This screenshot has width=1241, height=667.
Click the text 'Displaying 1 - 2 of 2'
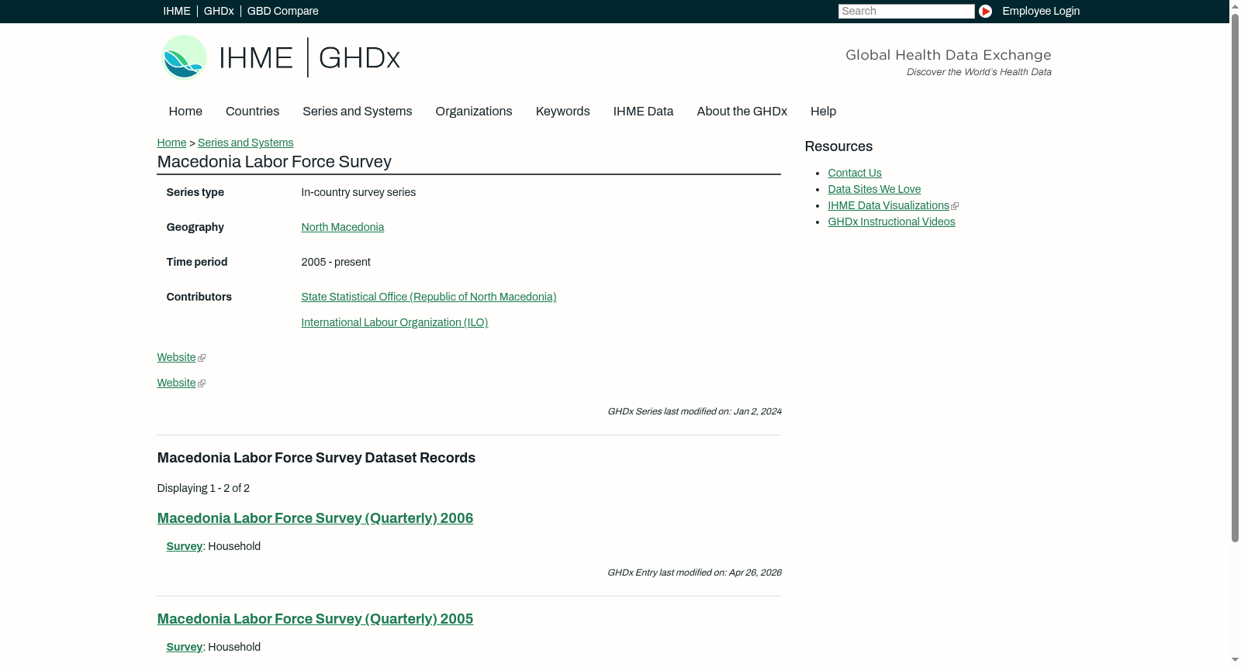(203, 488)
